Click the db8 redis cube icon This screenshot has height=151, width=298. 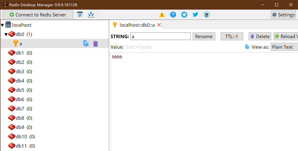tap(12, 118)
